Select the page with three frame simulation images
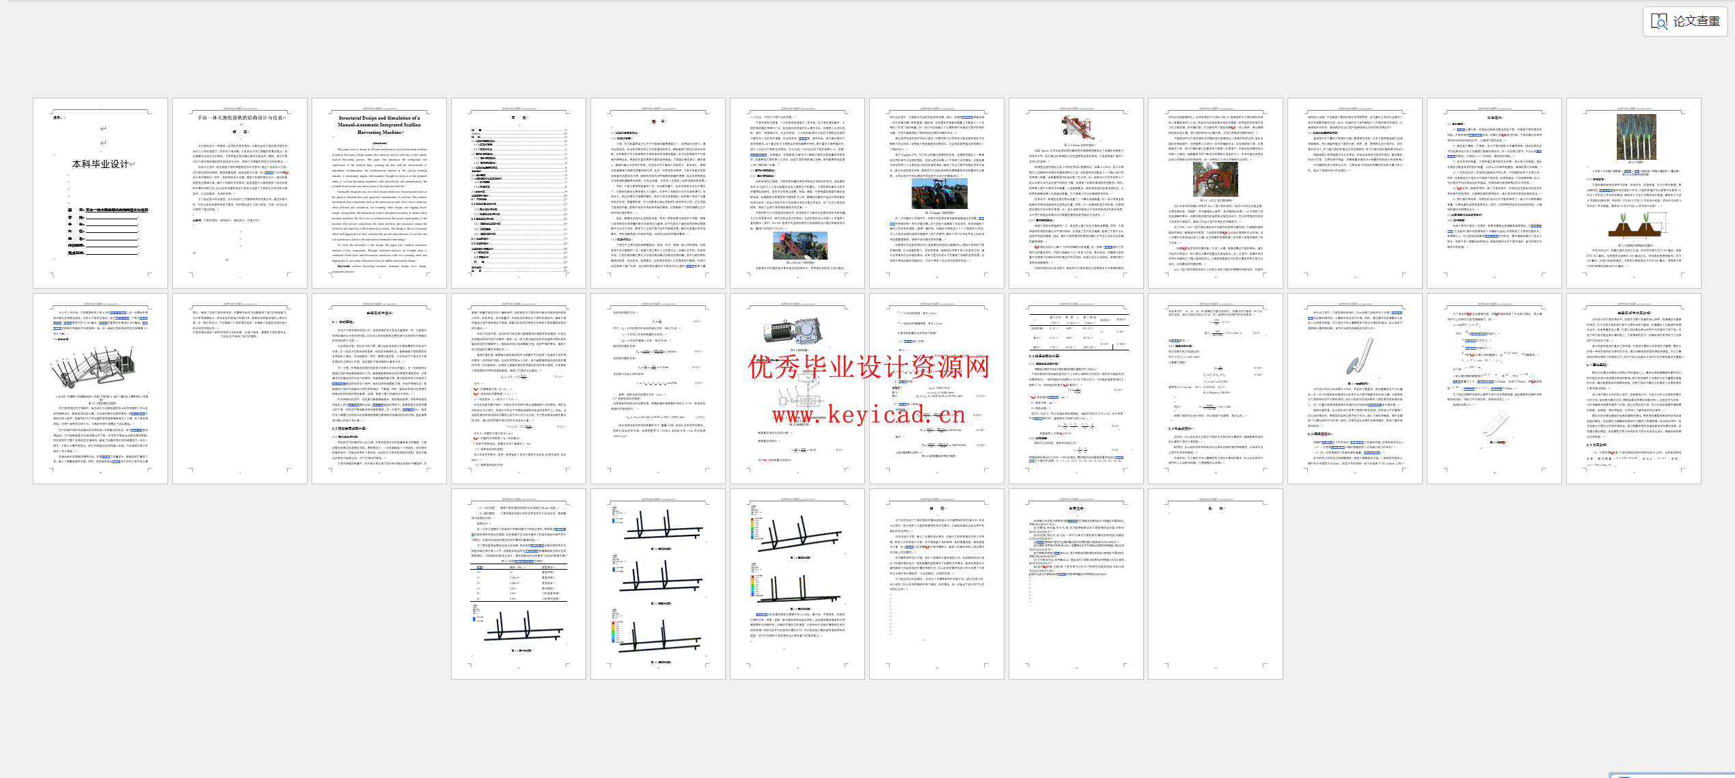Image resolution: width=1735 pixels, height=778 pixels. coord(658,583)
